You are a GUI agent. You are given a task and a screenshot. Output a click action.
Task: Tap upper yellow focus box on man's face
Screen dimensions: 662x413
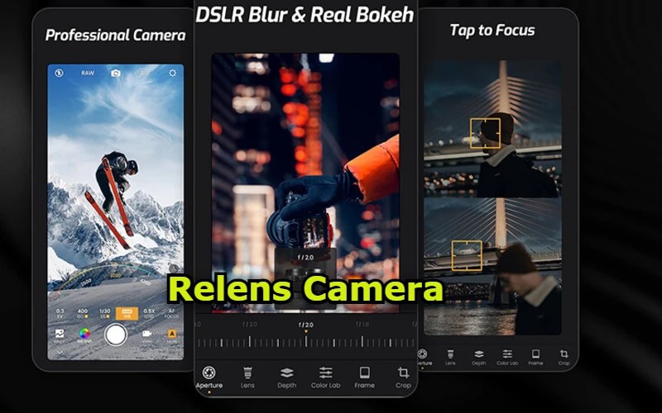click(485, 133)
